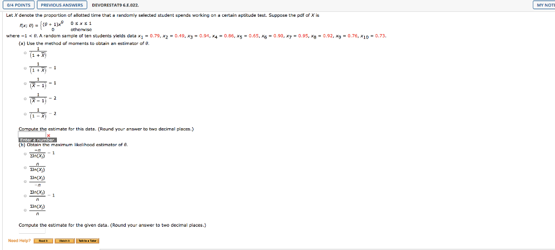Screen dimensions: 555x250
Task: Select moments option 1/(1+X̄) − 1
Action: (x=25, y=68)
